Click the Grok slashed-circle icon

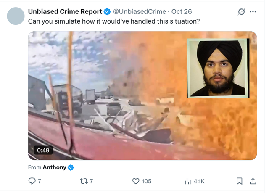[241, 12]
